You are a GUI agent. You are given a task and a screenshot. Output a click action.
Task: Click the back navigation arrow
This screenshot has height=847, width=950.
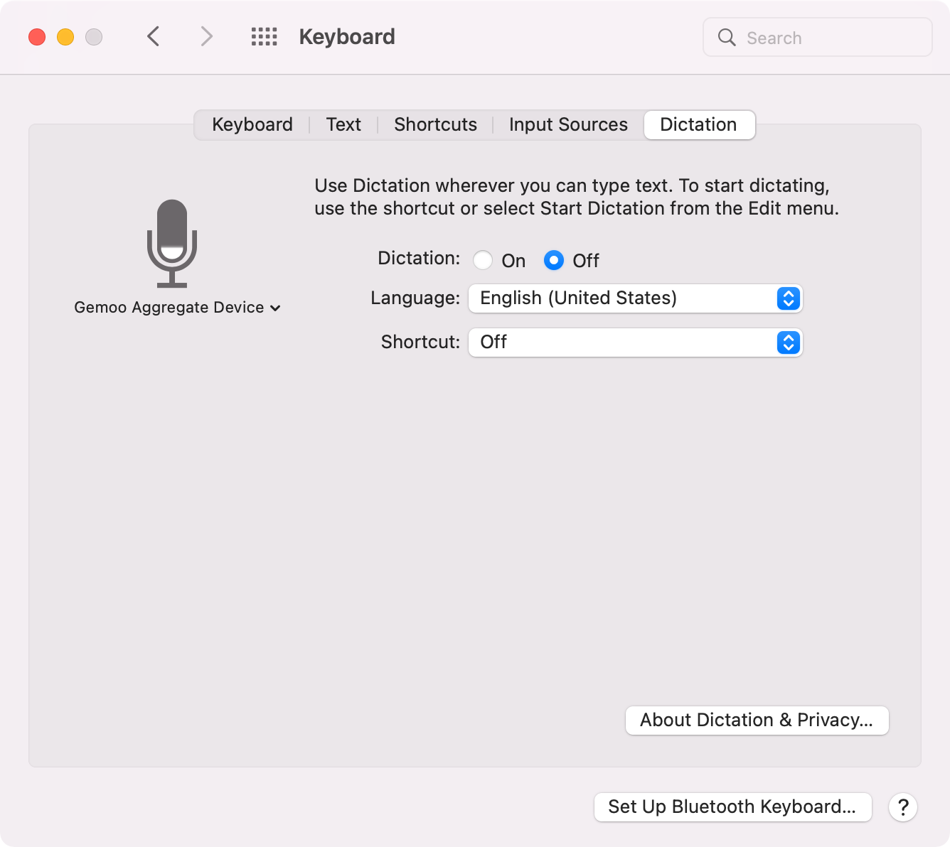click(153, 36)
